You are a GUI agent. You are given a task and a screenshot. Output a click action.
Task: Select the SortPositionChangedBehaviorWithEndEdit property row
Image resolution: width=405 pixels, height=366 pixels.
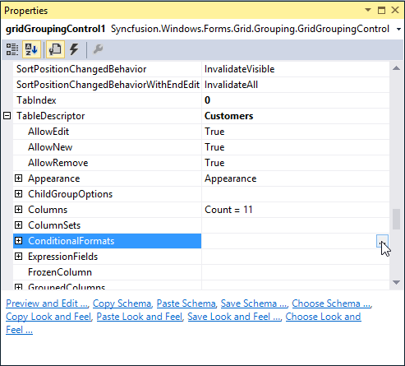pyautogui.click(x=108, y=85)
